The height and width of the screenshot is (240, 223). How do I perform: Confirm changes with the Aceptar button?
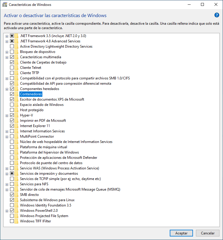coord(181,233)
